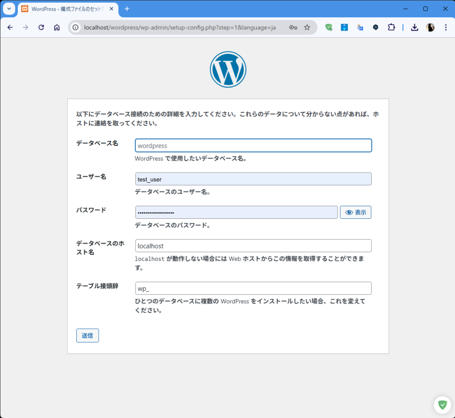Open the extensions puzzle icon

[x=391, y=27]
